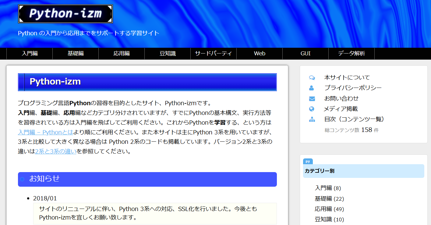Click the py badge above カテゴリー別

(x=308, y=161)
